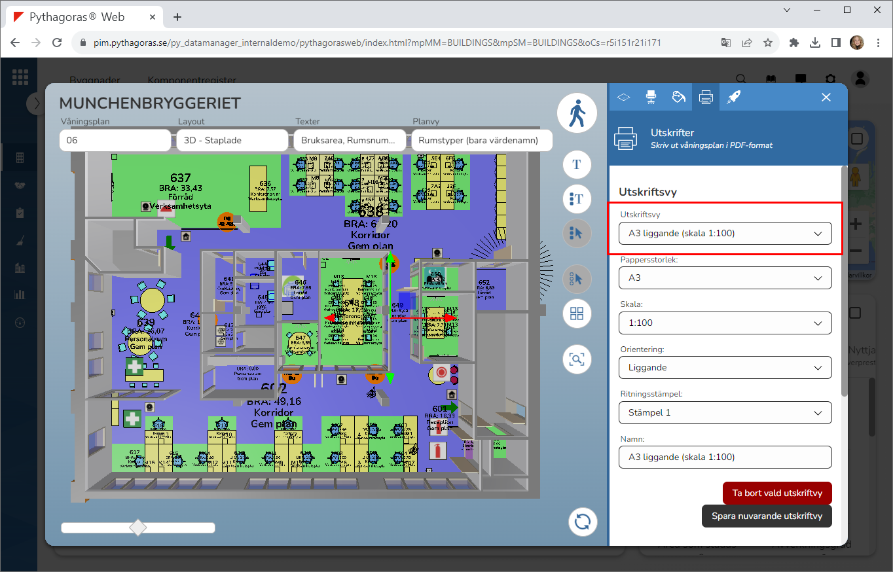Expand the Pappersstorlek paper size dropdown
The height and width of the screenshot is (572, 893).
pos(725,278)
